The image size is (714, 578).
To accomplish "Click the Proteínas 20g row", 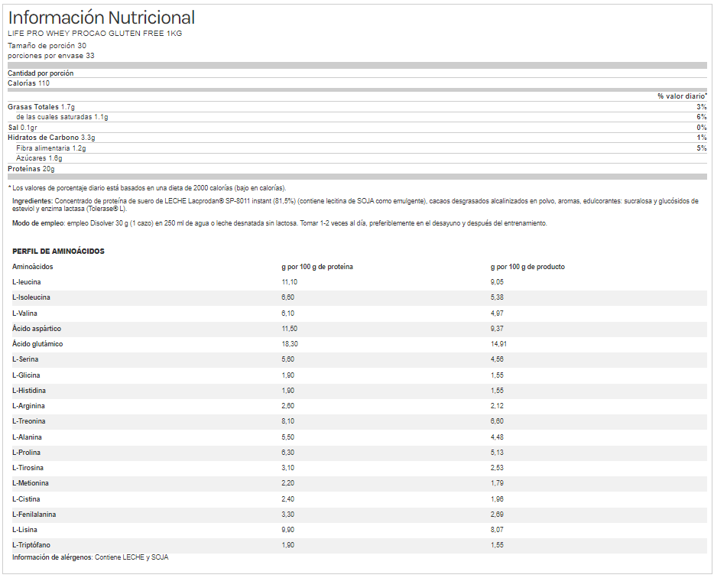I will (x=31, y=168).
